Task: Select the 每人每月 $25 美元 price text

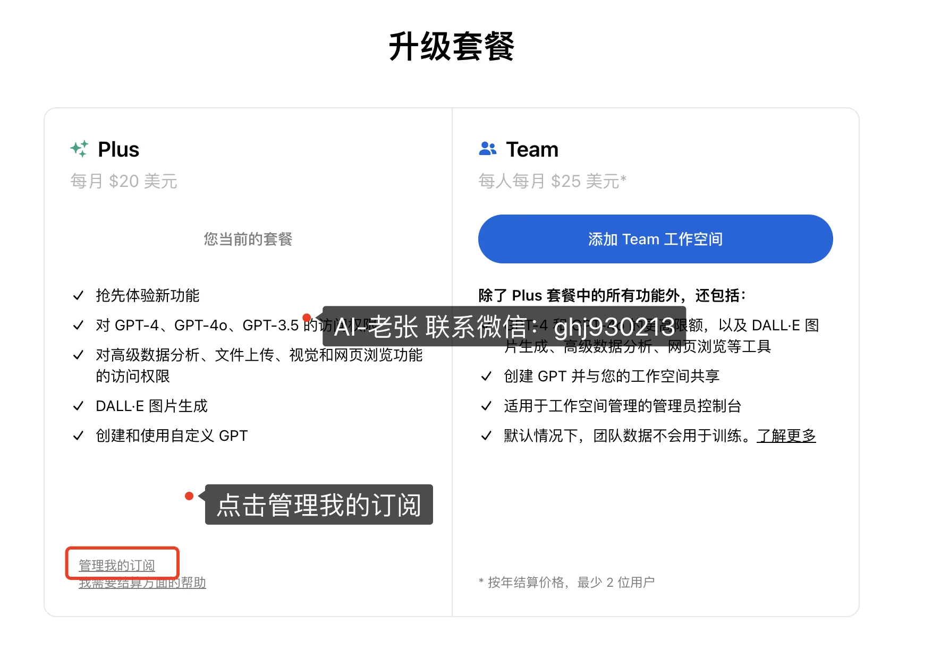Action: click(x=552, y=181)
